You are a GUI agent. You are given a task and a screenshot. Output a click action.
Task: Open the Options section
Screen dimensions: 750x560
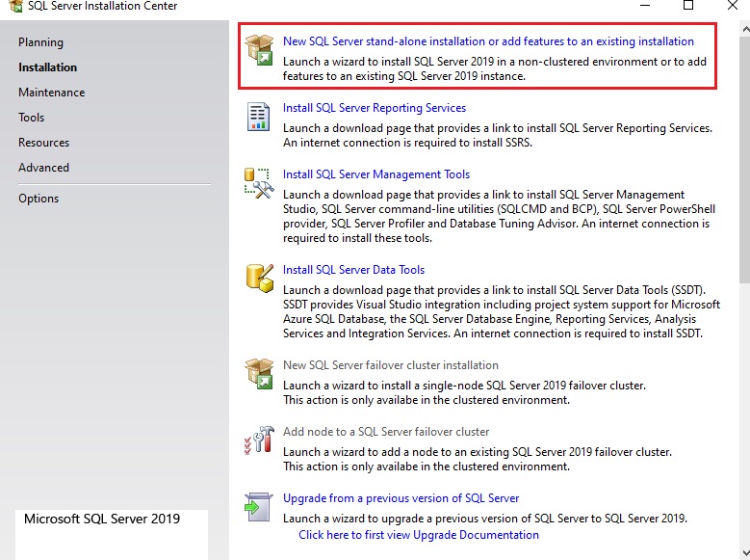(39, 199)
